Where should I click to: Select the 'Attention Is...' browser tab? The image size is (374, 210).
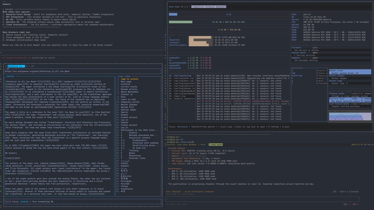(x=16, y=66)
